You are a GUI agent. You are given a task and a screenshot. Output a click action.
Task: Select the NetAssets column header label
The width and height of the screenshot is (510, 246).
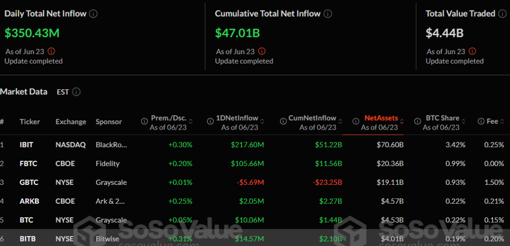(381, 118)
